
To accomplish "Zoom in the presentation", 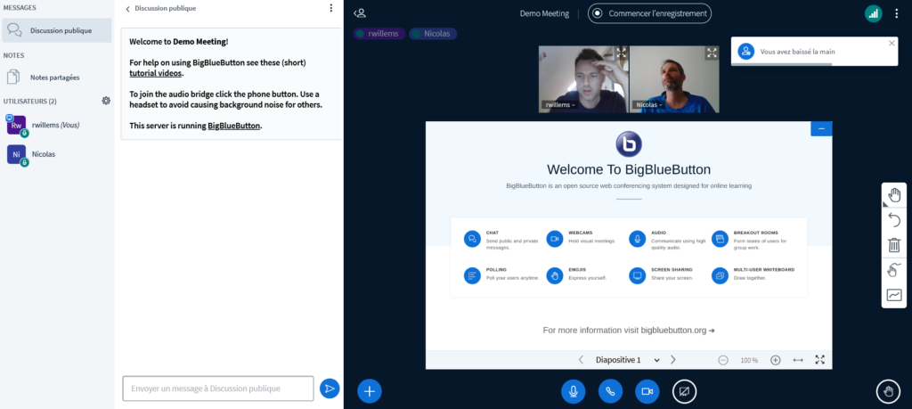I will pos(776,360).
